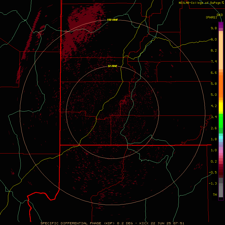Pick the bright green segment of the color bar
The image size is (225, 225).
coord(221,120)
